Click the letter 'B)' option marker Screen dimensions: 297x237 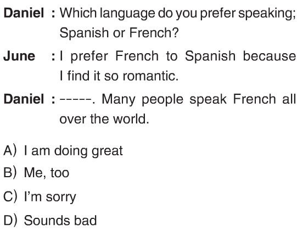(x=10, y=173)
